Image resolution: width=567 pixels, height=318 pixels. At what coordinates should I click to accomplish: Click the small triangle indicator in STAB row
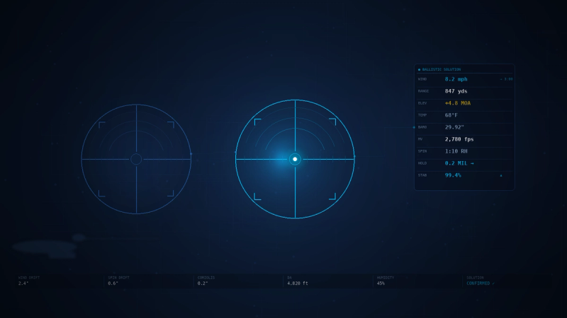[501, 175]
